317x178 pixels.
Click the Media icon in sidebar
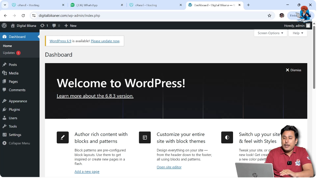[x=5, y=73]
